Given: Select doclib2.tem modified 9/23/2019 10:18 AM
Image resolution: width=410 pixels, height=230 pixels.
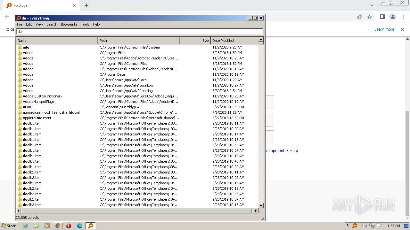Looking at the screenshot, I should click(x=32, y=205).
